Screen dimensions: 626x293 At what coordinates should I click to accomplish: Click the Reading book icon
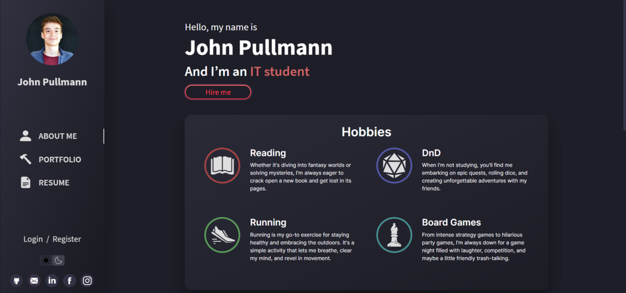(222, 166)
